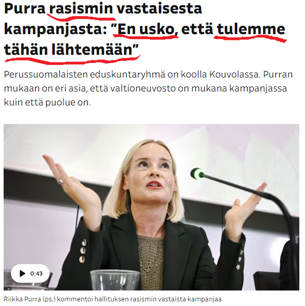
Task: Click the gold buttons on the jacket sleeve
Action: [x=83, y=250]
